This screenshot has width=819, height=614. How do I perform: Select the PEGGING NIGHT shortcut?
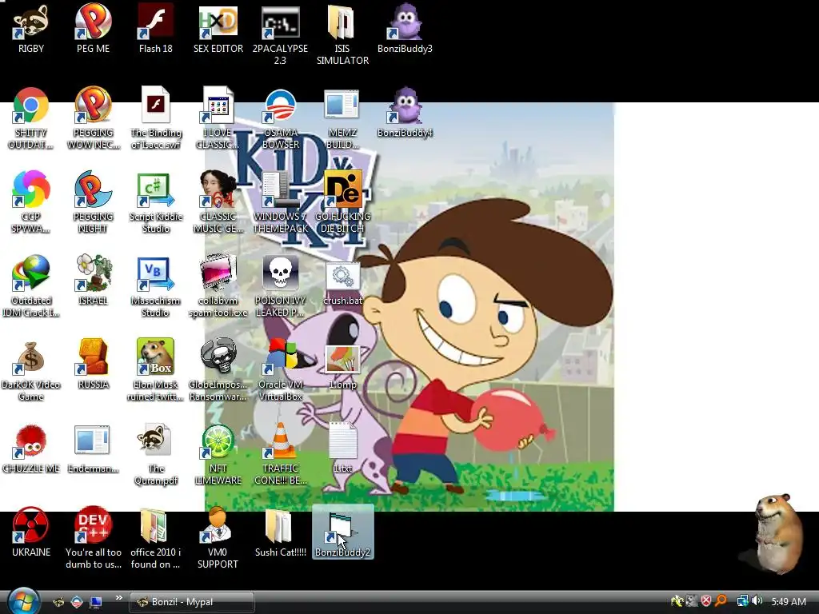coord(93,202)
